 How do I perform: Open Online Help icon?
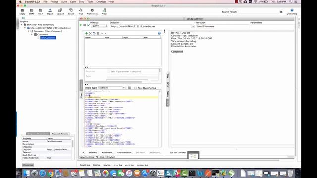point(292,10)
